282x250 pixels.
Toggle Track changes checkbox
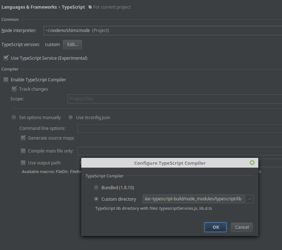tap(14, 89)
